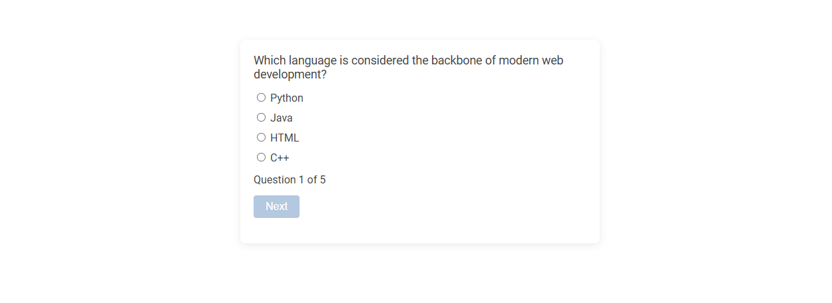This screenshot has height=303, width=832.
Task: Click the "Question 1 of 5" progress text
Action: (x=290, y=180)
